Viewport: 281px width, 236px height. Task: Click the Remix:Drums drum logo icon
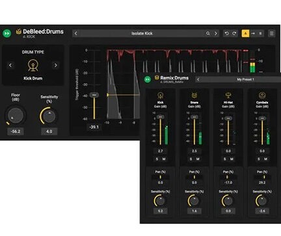[157, 77]
